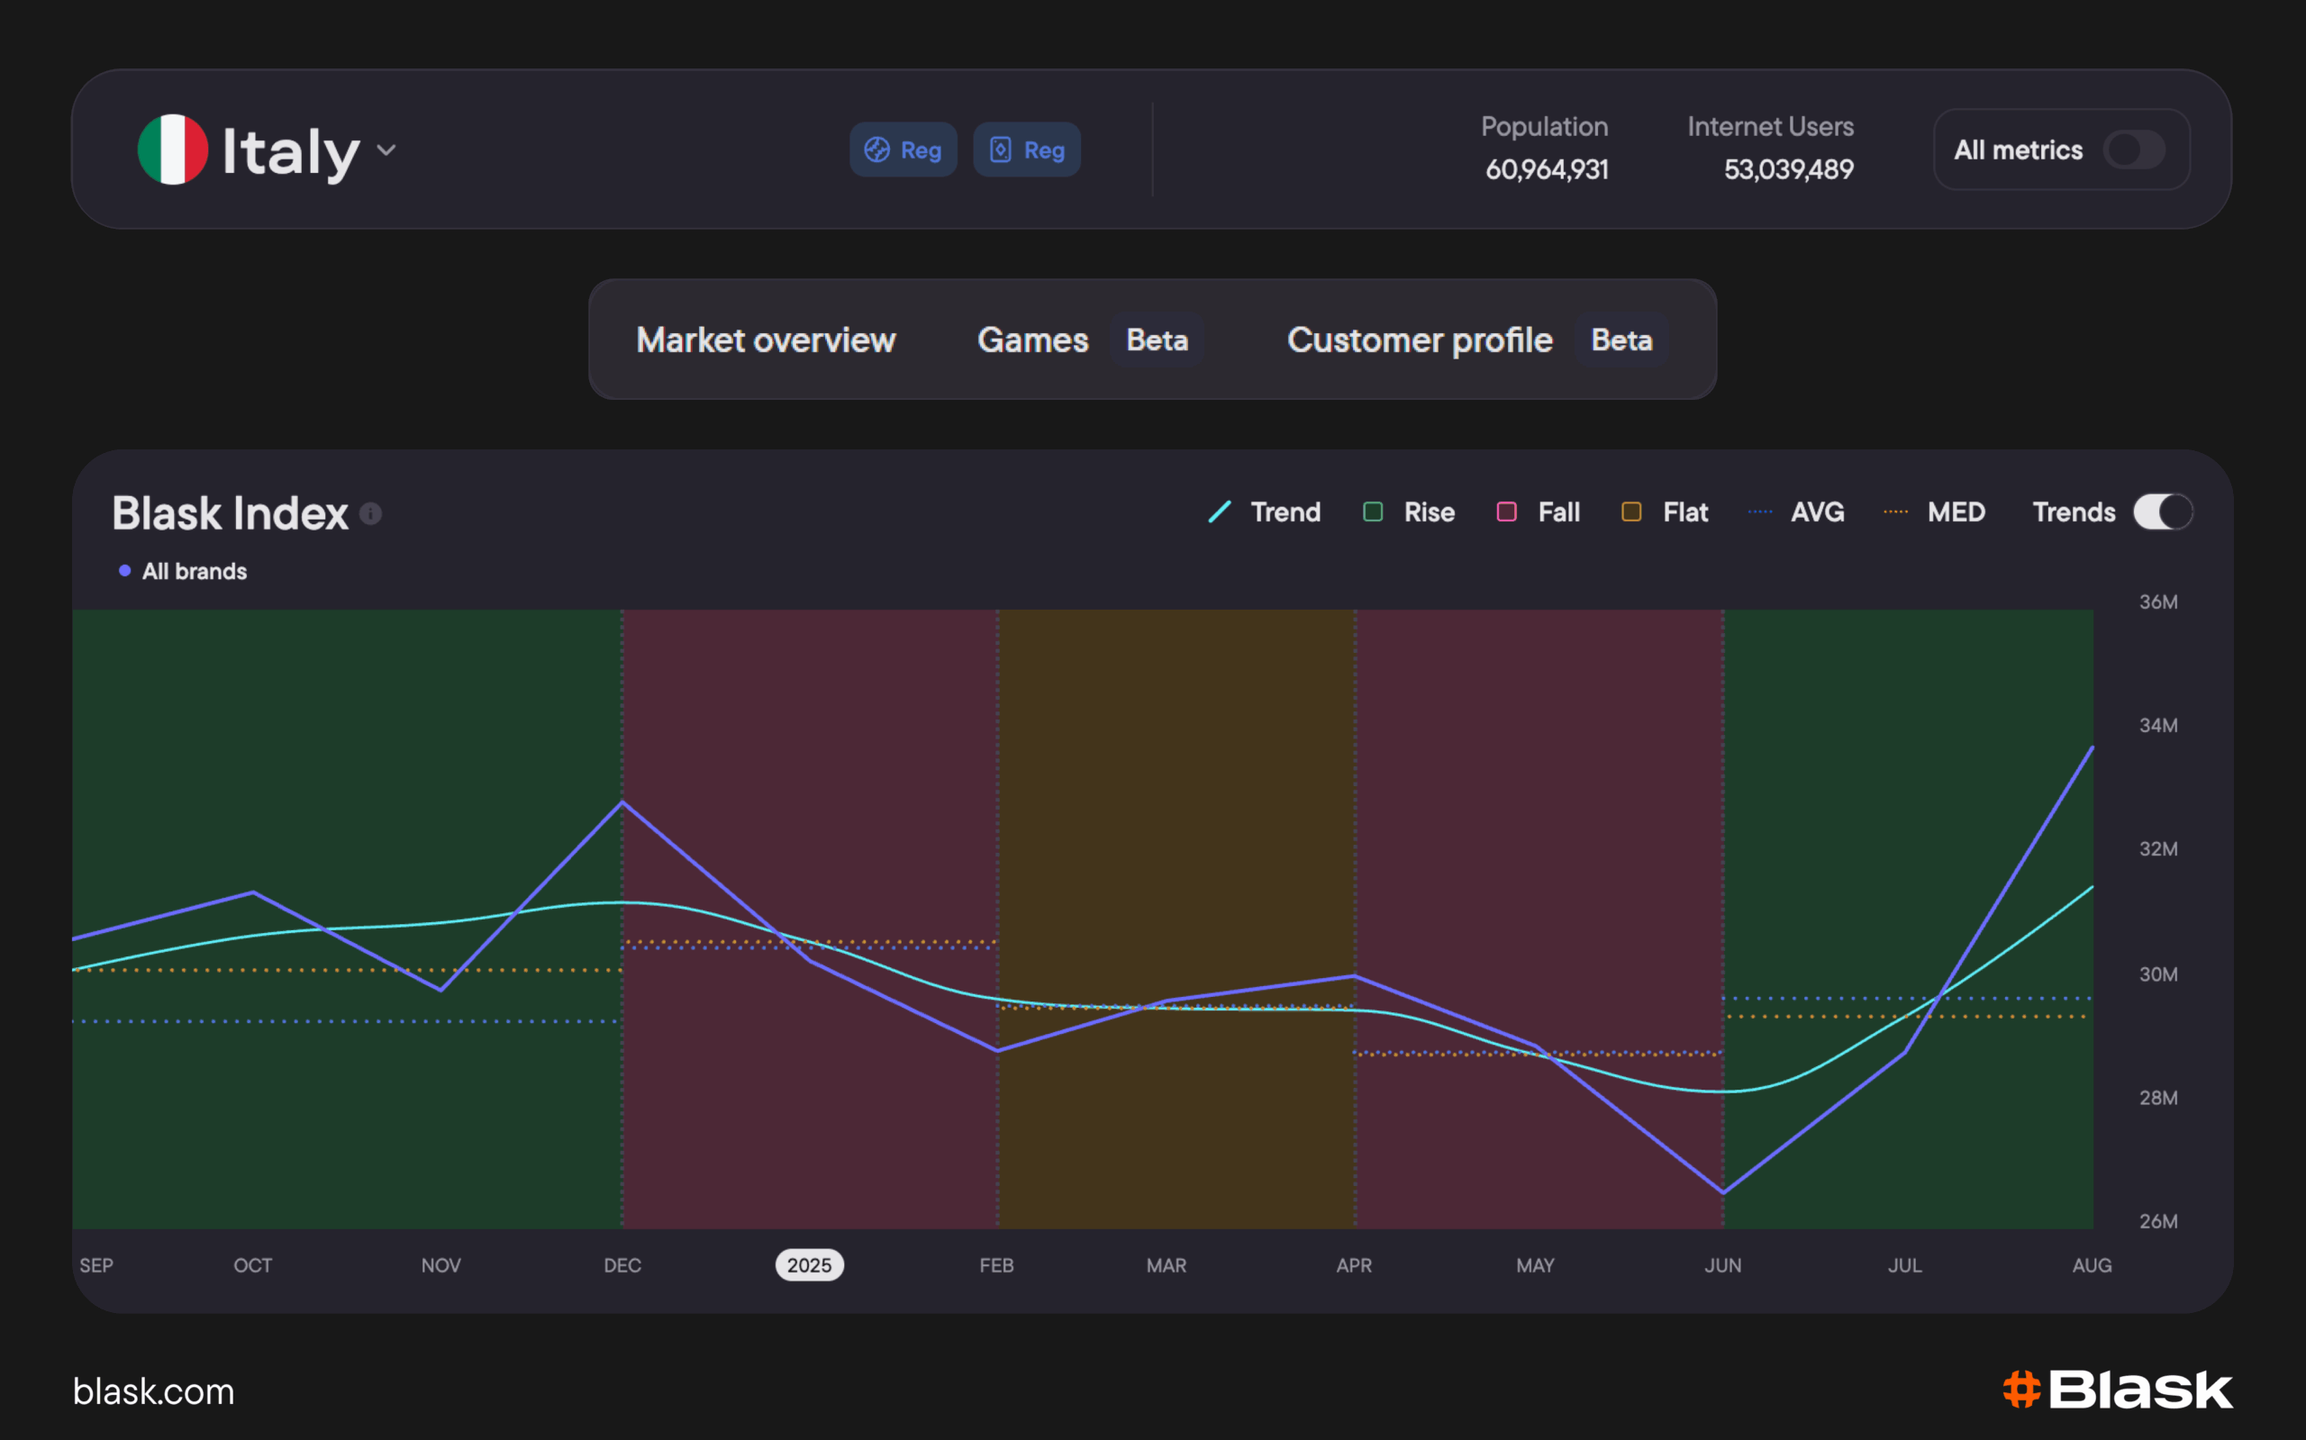The width and height of the screenshot is (2306, 1440).
Task: Toggle the AVG dotted line legend
Action: point(1760,512)
